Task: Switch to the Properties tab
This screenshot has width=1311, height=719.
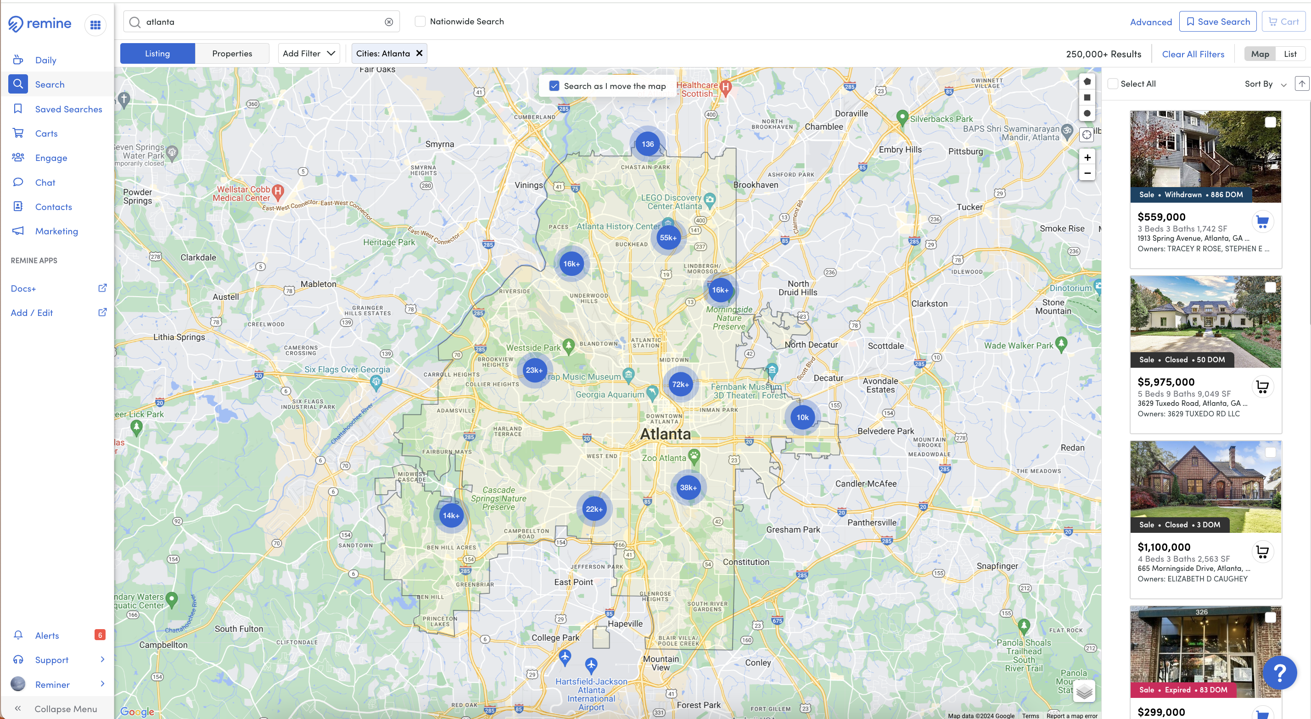Action: coord(232,53)
